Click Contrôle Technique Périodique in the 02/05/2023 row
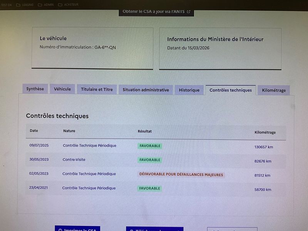Viewport: 308px width, 231px height. [89, 174]
